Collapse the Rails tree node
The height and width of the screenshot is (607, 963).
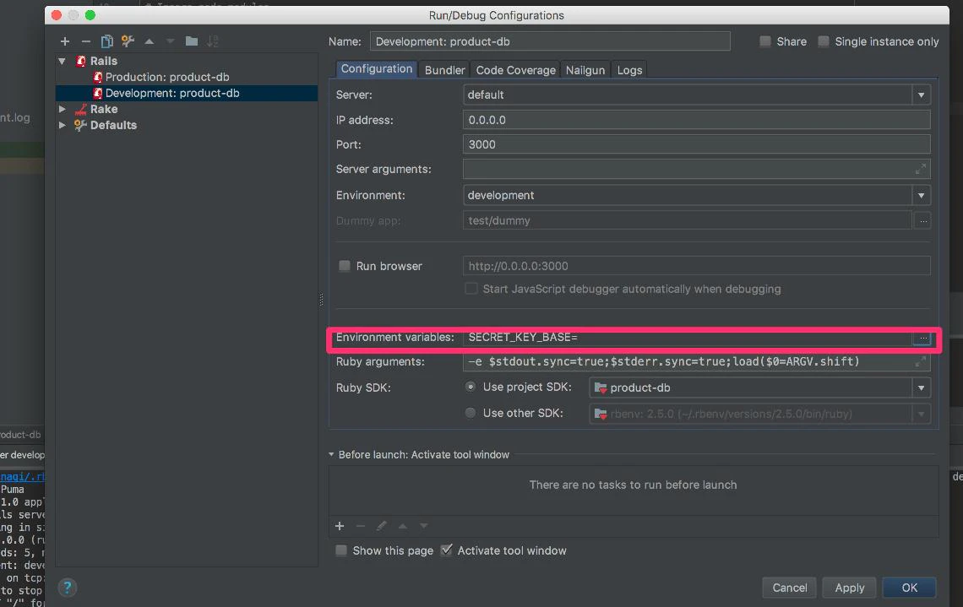point(62,61)
